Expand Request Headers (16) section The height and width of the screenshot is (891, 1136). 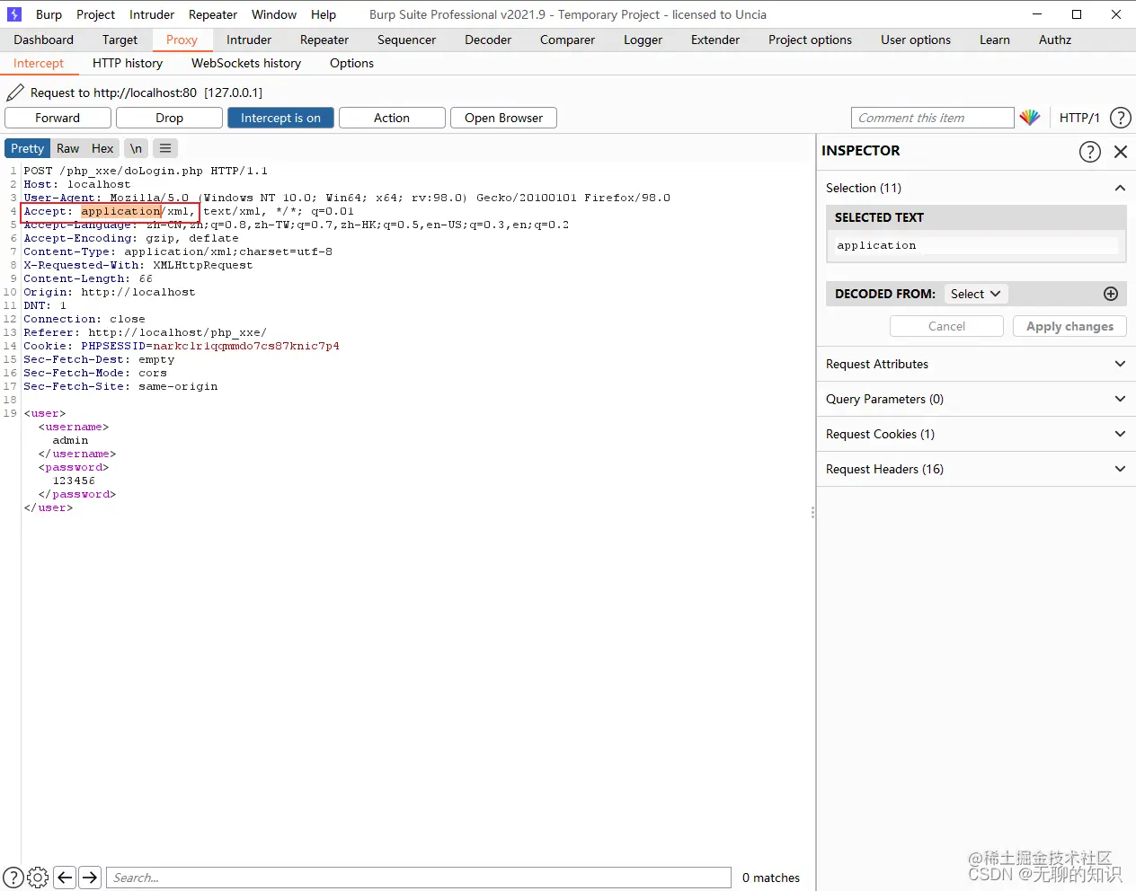coord(975,469)
